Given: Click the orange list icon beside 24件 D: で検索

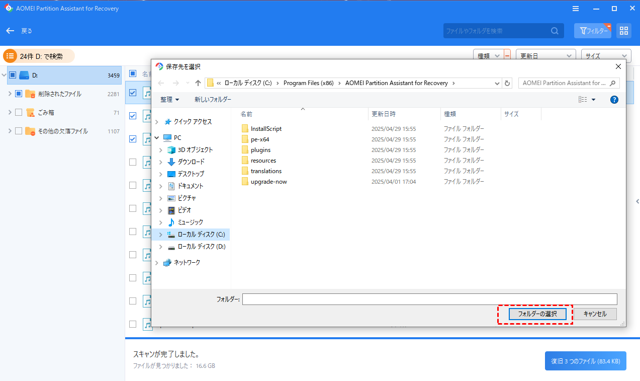Looking at the screenshot, I should [10, 56].
